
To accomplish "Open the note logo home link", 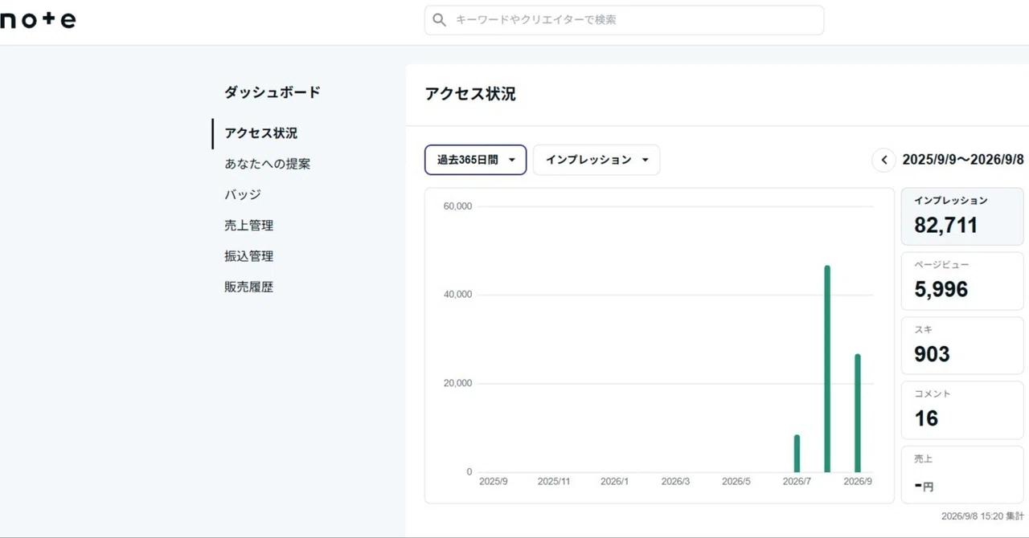I will (38, 20).
